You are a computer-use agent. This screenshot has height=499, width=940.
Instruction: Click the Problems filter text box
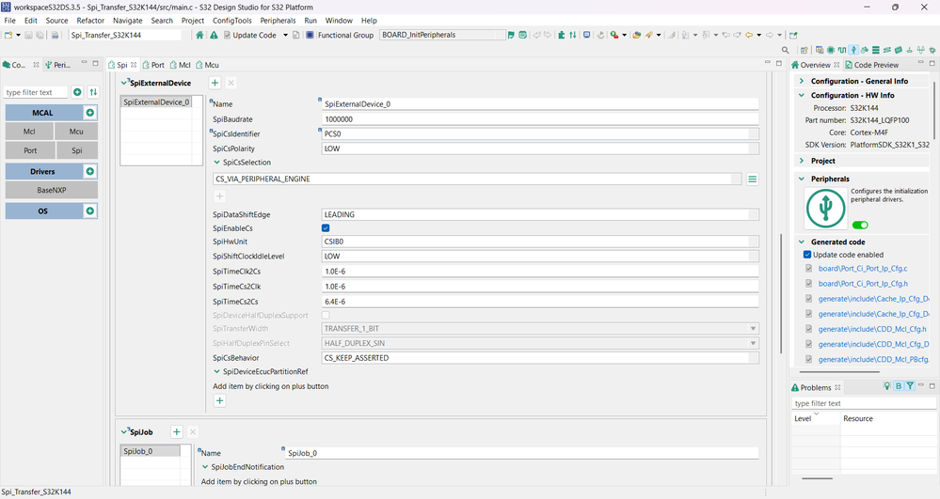[x=863, y=404]
